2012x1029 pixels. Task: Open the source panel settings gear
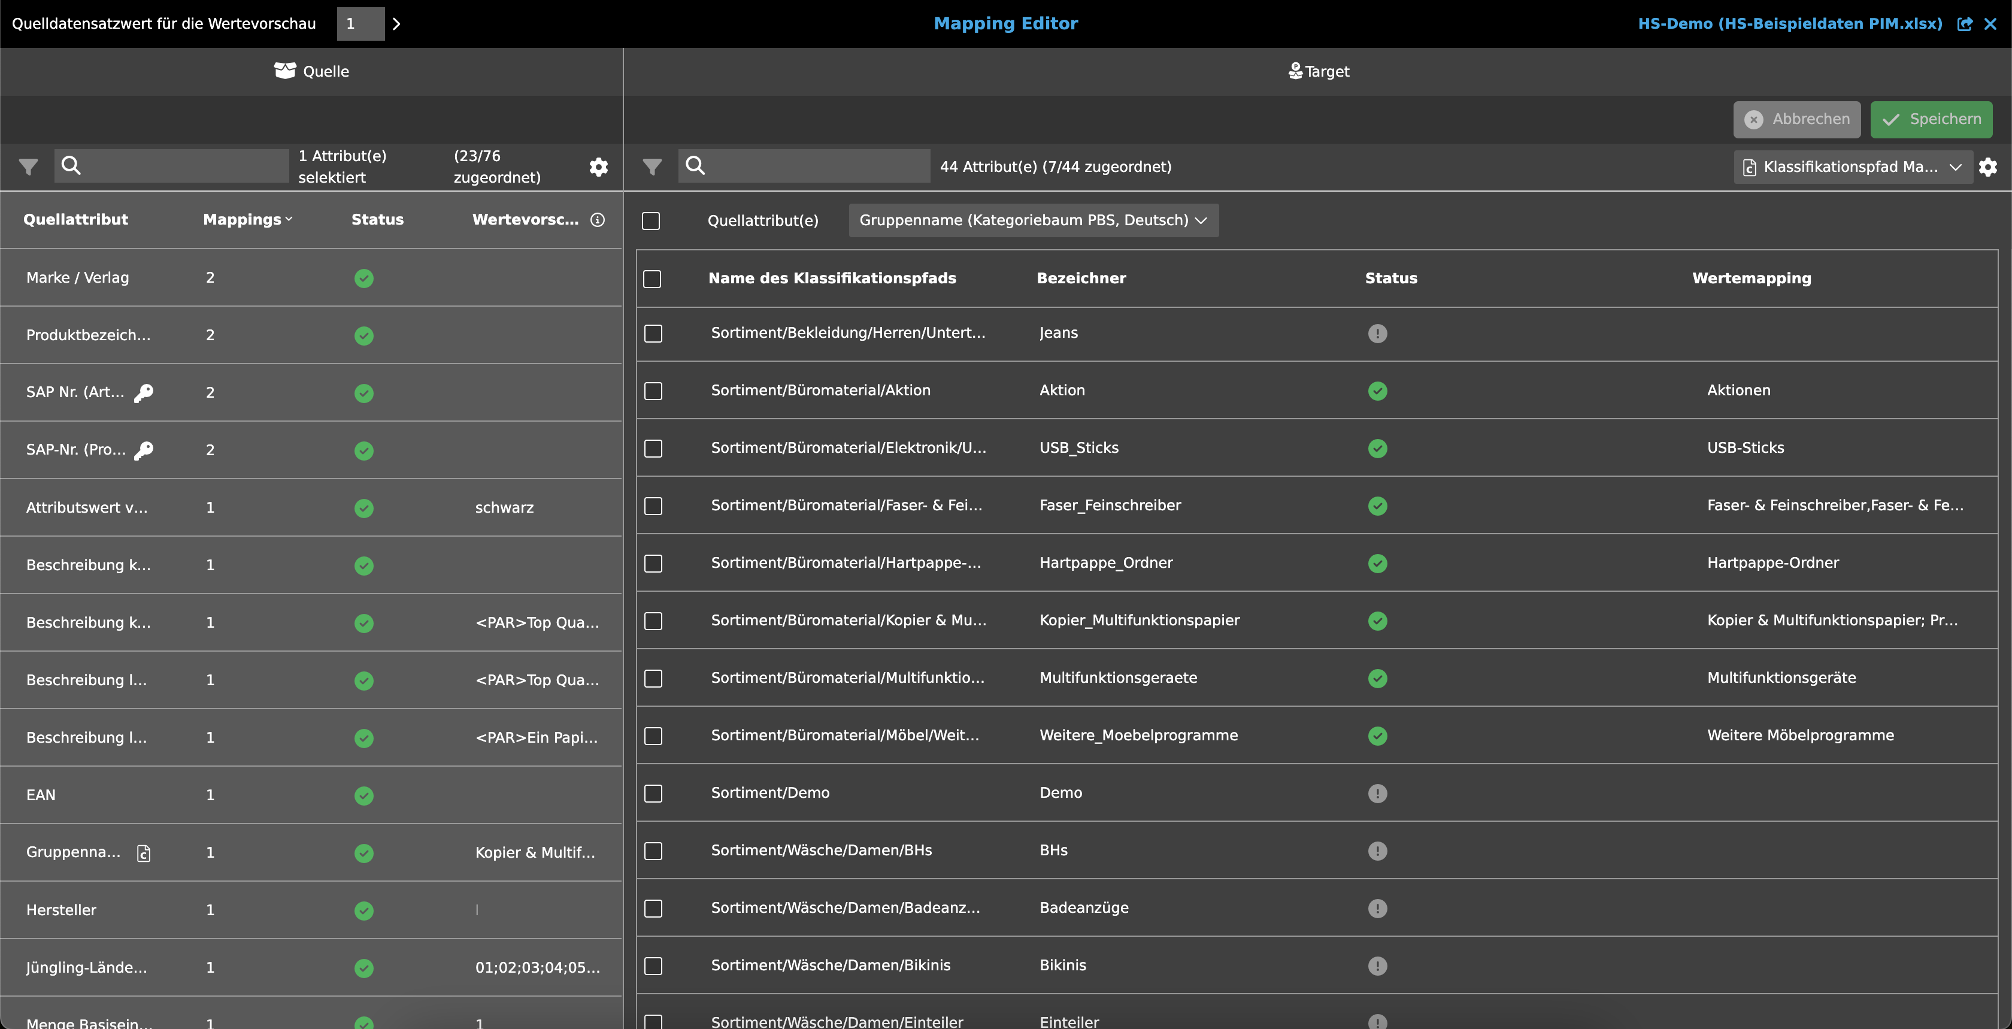[x=598, y=167]
